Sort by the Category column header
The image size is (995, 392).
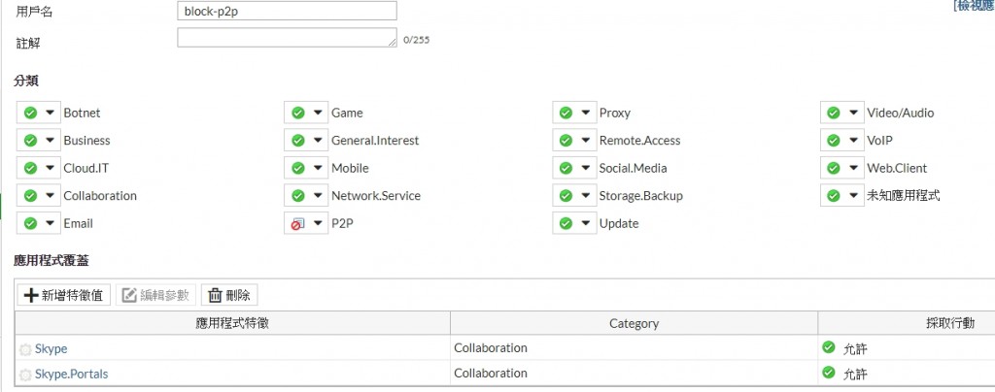[x=634, y=323]
